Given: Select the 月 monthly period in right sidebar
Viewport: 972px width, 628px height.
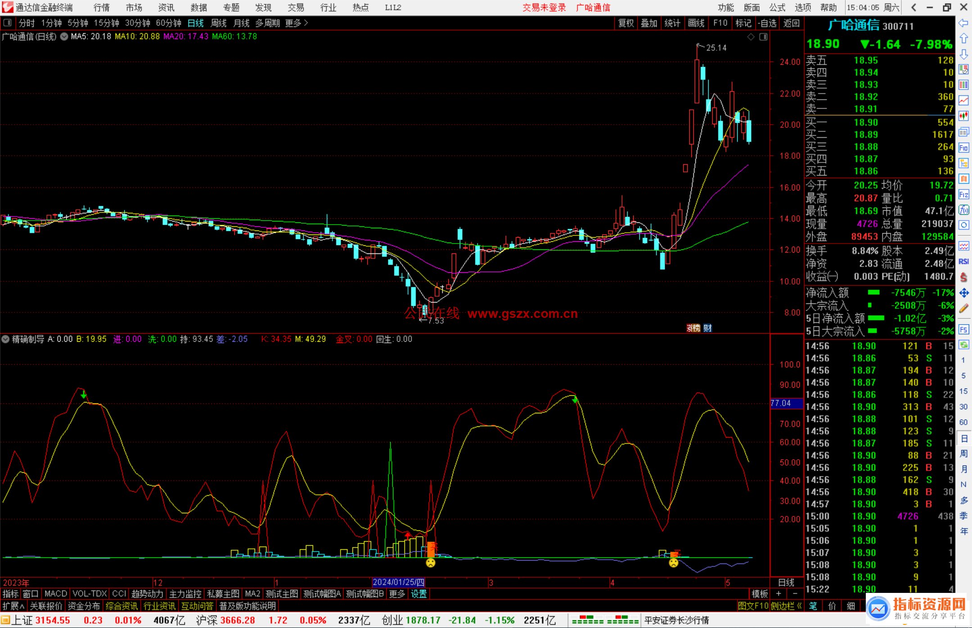Looking at the screenshot, I should click(963, 469).
